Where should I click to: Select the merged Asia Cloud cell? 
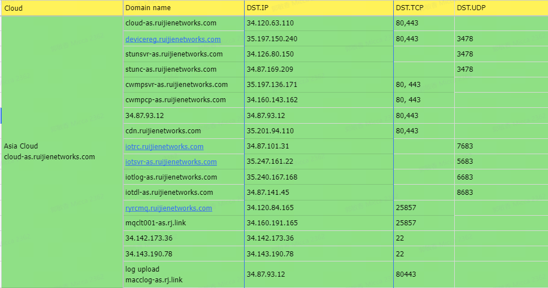click(62, 152)
